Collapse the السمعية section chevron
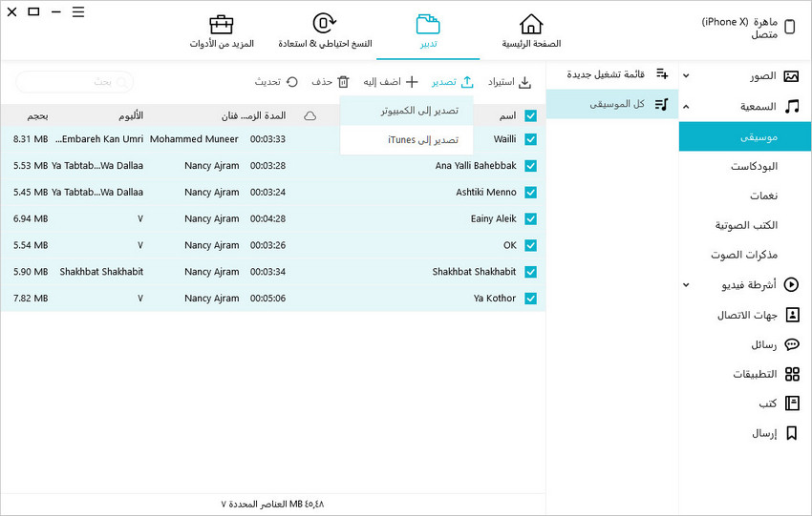This screenshot has width=812, height=516. coord(686,107)
